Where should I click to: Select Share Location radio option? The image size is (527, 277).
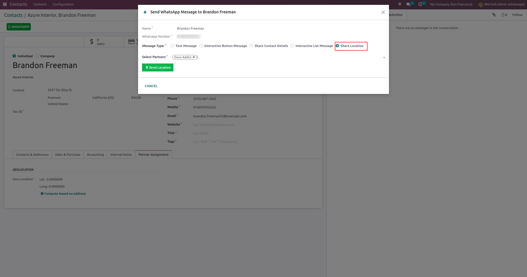[337, 46]
